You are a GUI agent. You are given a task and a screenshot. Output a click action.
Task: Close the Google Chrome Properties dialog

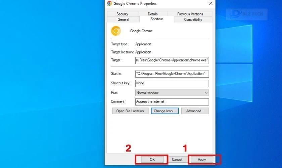click(210, 3)
